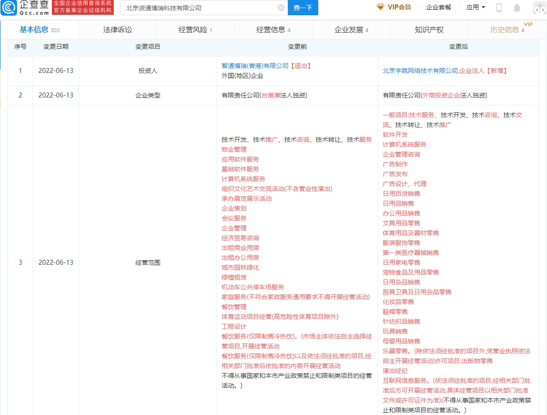547x415 pixels.
Task: Select the date in the 经营范围 row
Action: [56, 263]
